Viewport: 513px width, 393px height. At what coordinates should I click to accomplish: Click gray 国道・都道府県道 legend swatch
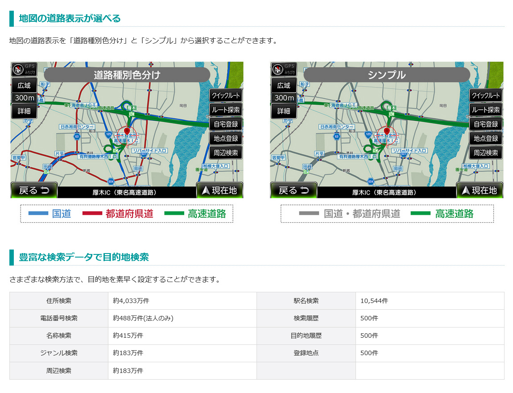click(309, 213)
